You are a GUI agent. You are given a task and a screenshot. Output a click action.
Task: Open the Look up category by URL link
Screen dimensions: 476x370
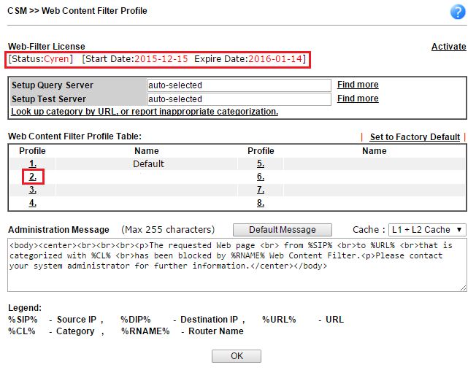point(145,112)
